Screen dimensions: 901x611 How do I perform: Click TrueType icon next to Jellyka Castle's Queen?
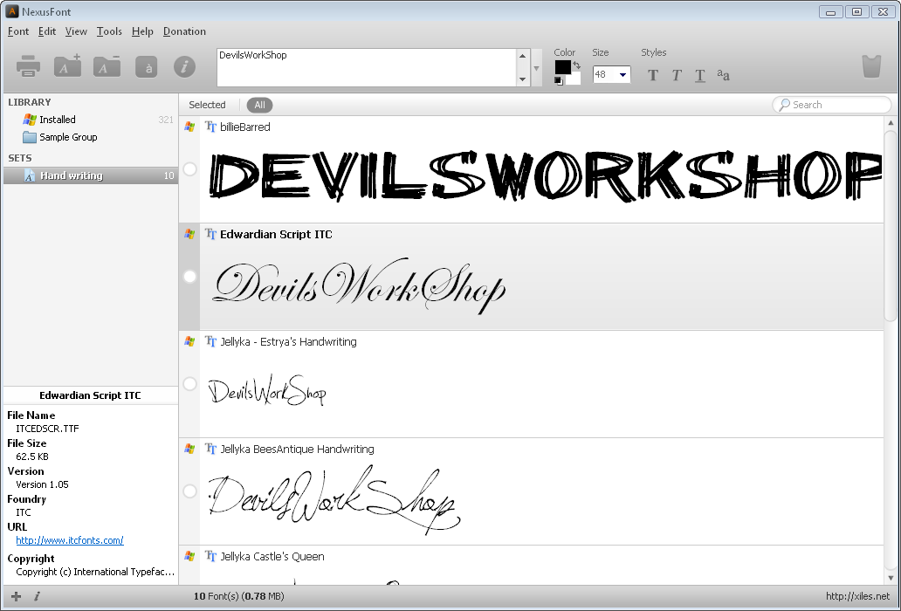tap(211, 557)
